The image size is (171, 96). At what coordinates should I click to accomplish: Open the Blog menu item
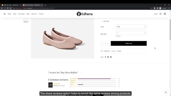[x=28, y=14]
